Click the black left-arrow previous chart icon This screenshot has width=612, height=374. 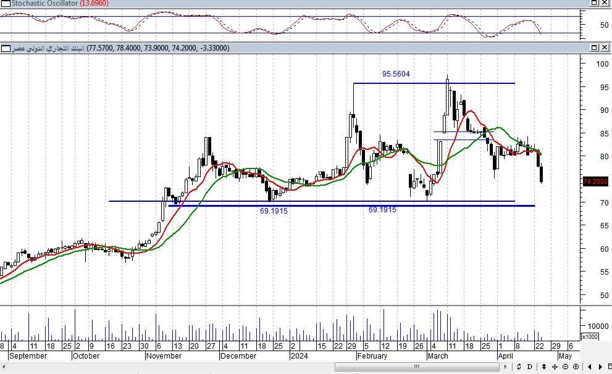tap(590, 367)
